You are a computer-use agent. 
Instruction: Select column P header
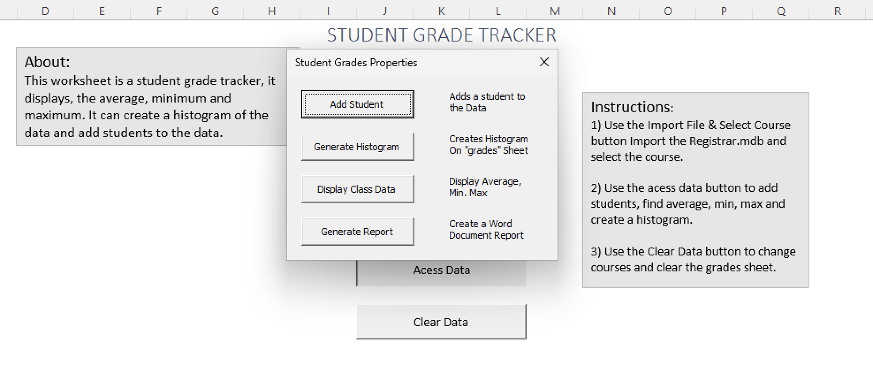click(724, 11)
